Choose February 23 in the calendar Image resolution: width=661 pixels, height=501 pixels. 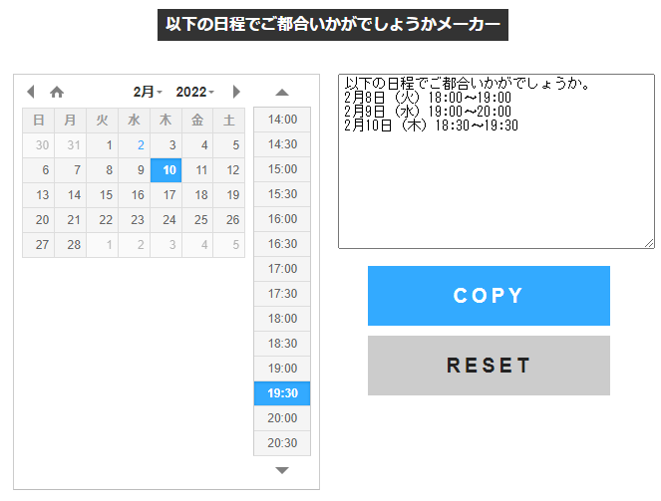[134, 220]
